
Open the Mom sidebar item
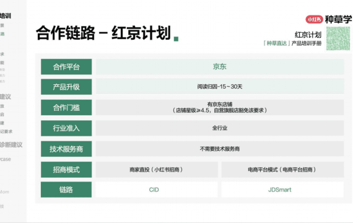(4, 192)
